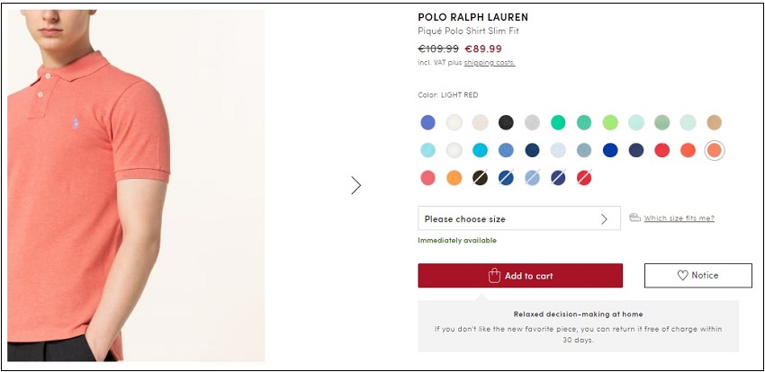This screenshot has height=372, width=765.
Task: Select the royal blue swatch in the first row
Action: (x=427, y=122)
